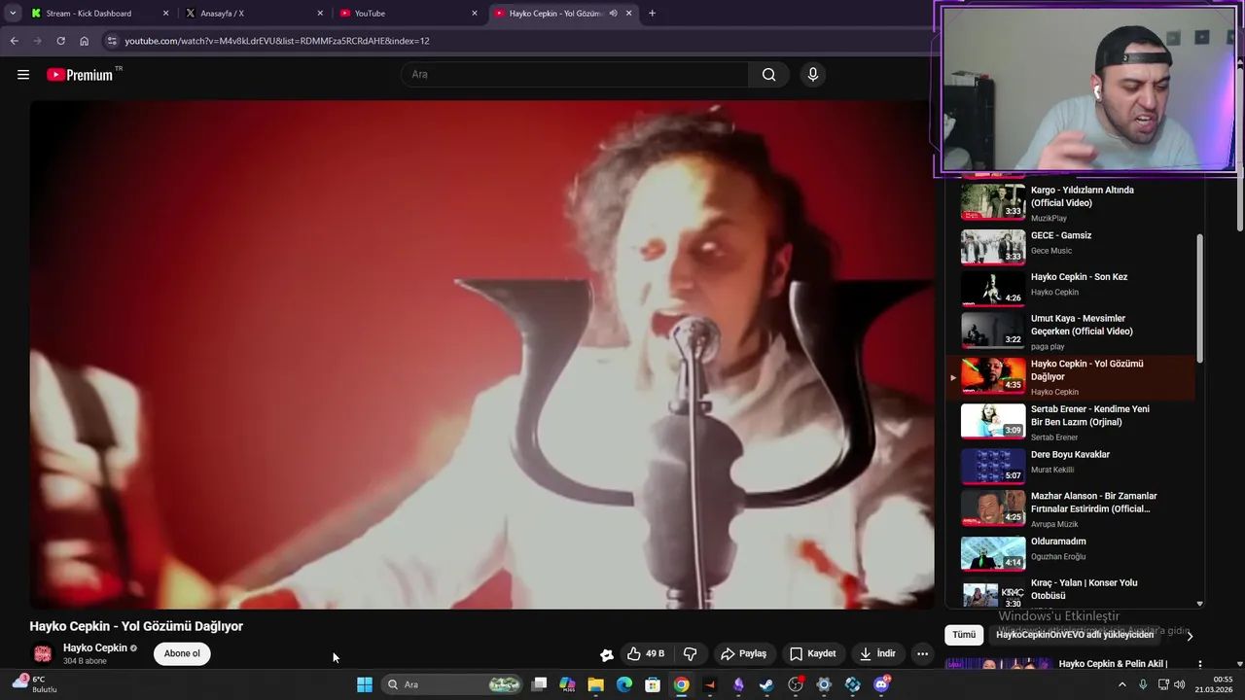The height and width of the screenshot is (700, 1245).
Task: Play Umut Kaya - Mevsimler Geçerken
Action: (x=1070, y=332)
